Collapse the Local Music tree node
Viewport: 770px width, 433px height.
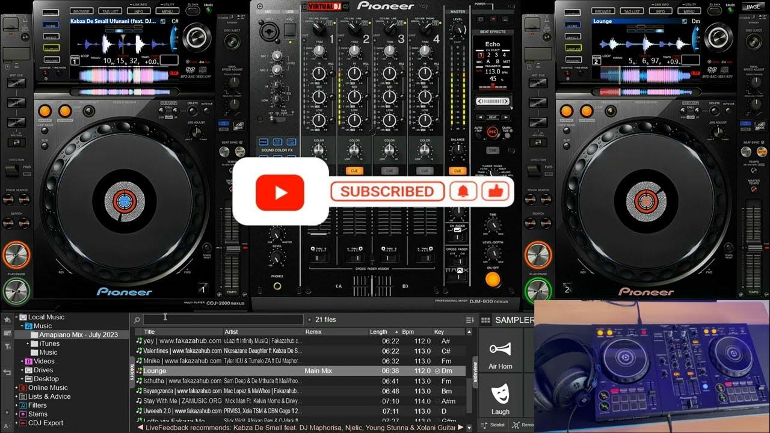[x=16, y=318]
